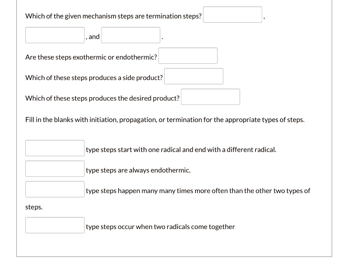The height and width of the screenshot is (262, 345).
Task: Click the word 'steps.' below the third blank
Action: click(34, 207)
